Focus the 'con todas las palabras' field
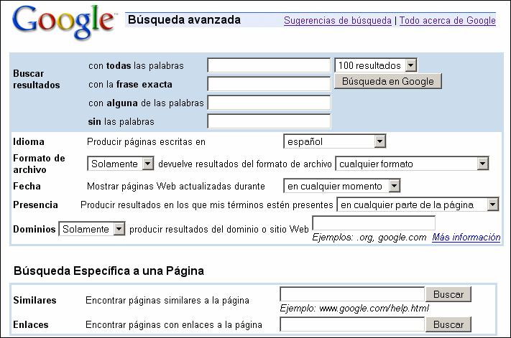Image resolution: width=511 pixels, height=338 pixels. coord(269,66)
